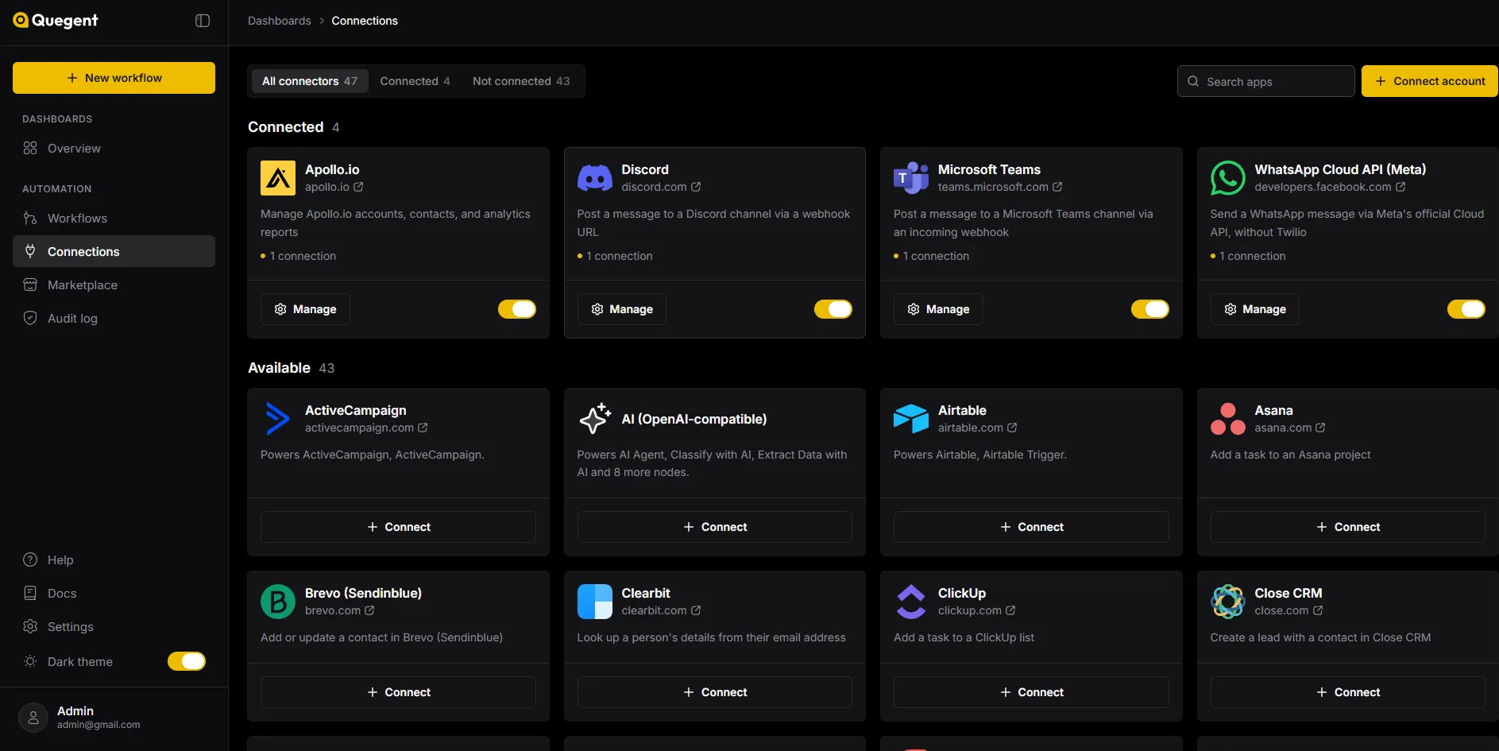Switch to the Not connected tab
The width and height of the screenshot is (1499, 751).
[521, 81]
